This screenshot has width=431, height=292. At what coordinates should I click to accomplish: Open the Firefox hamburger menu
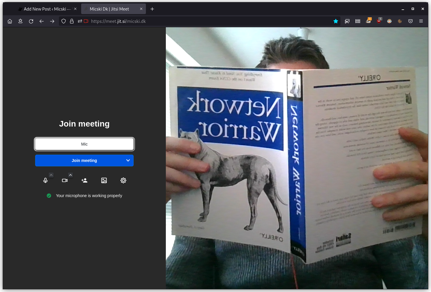[x=421, y=21]
